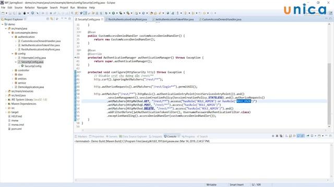Minimize the Console panel

pos(326,136)
